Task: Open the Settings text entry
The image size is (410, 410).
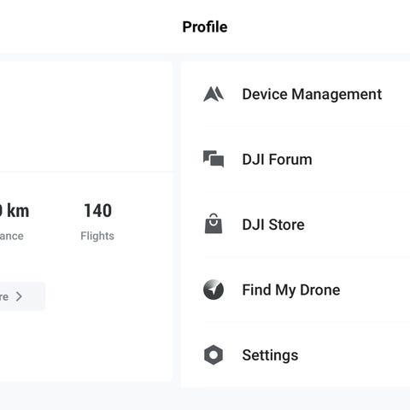Action: click(270, 355)
